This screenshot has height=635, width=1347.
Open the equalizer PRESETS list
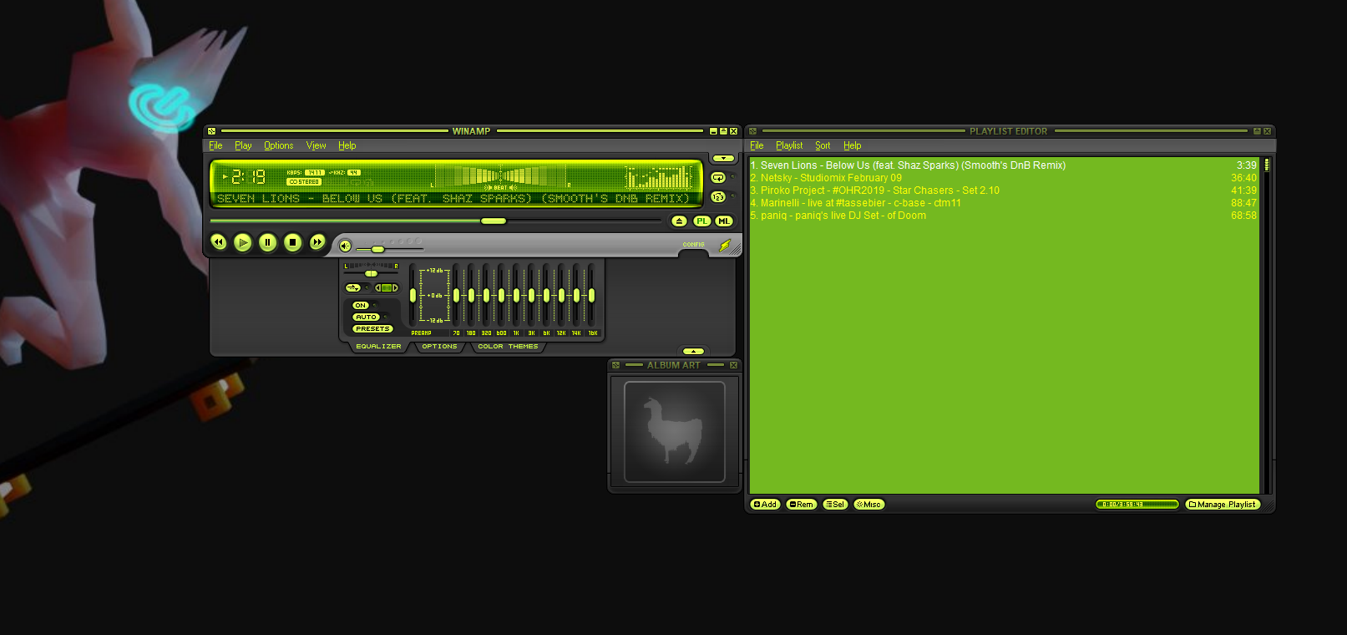tap(372, 329)
